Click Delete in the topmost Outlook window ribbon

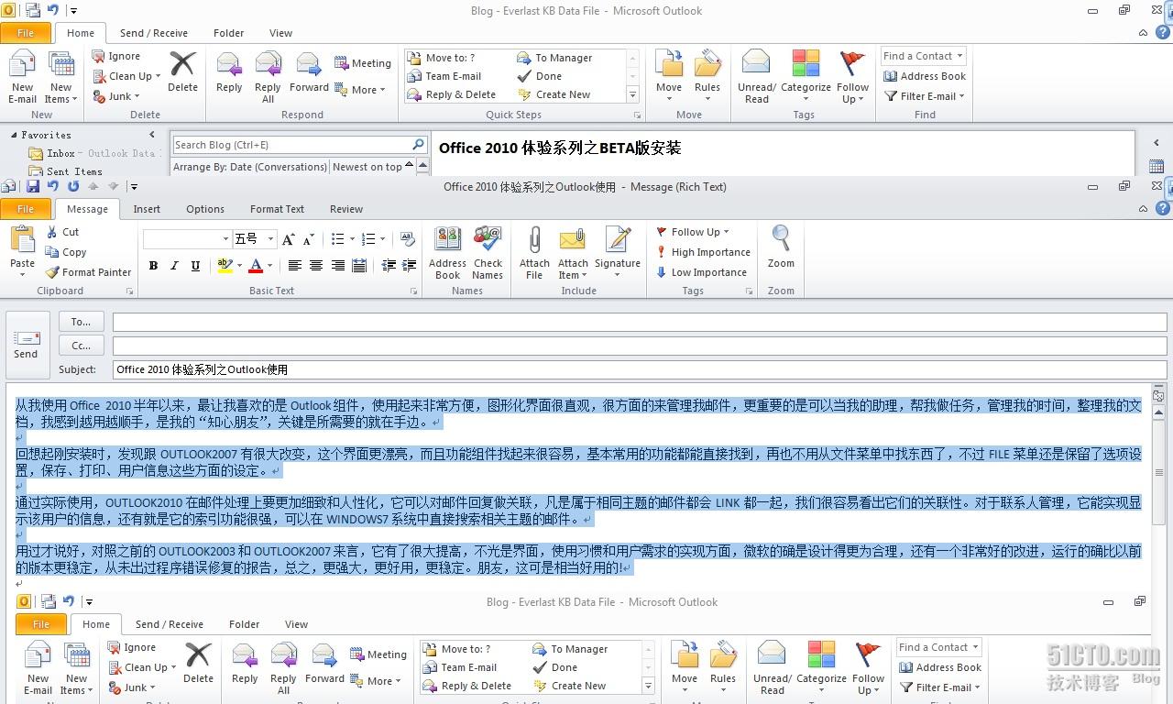coord(182,71)
